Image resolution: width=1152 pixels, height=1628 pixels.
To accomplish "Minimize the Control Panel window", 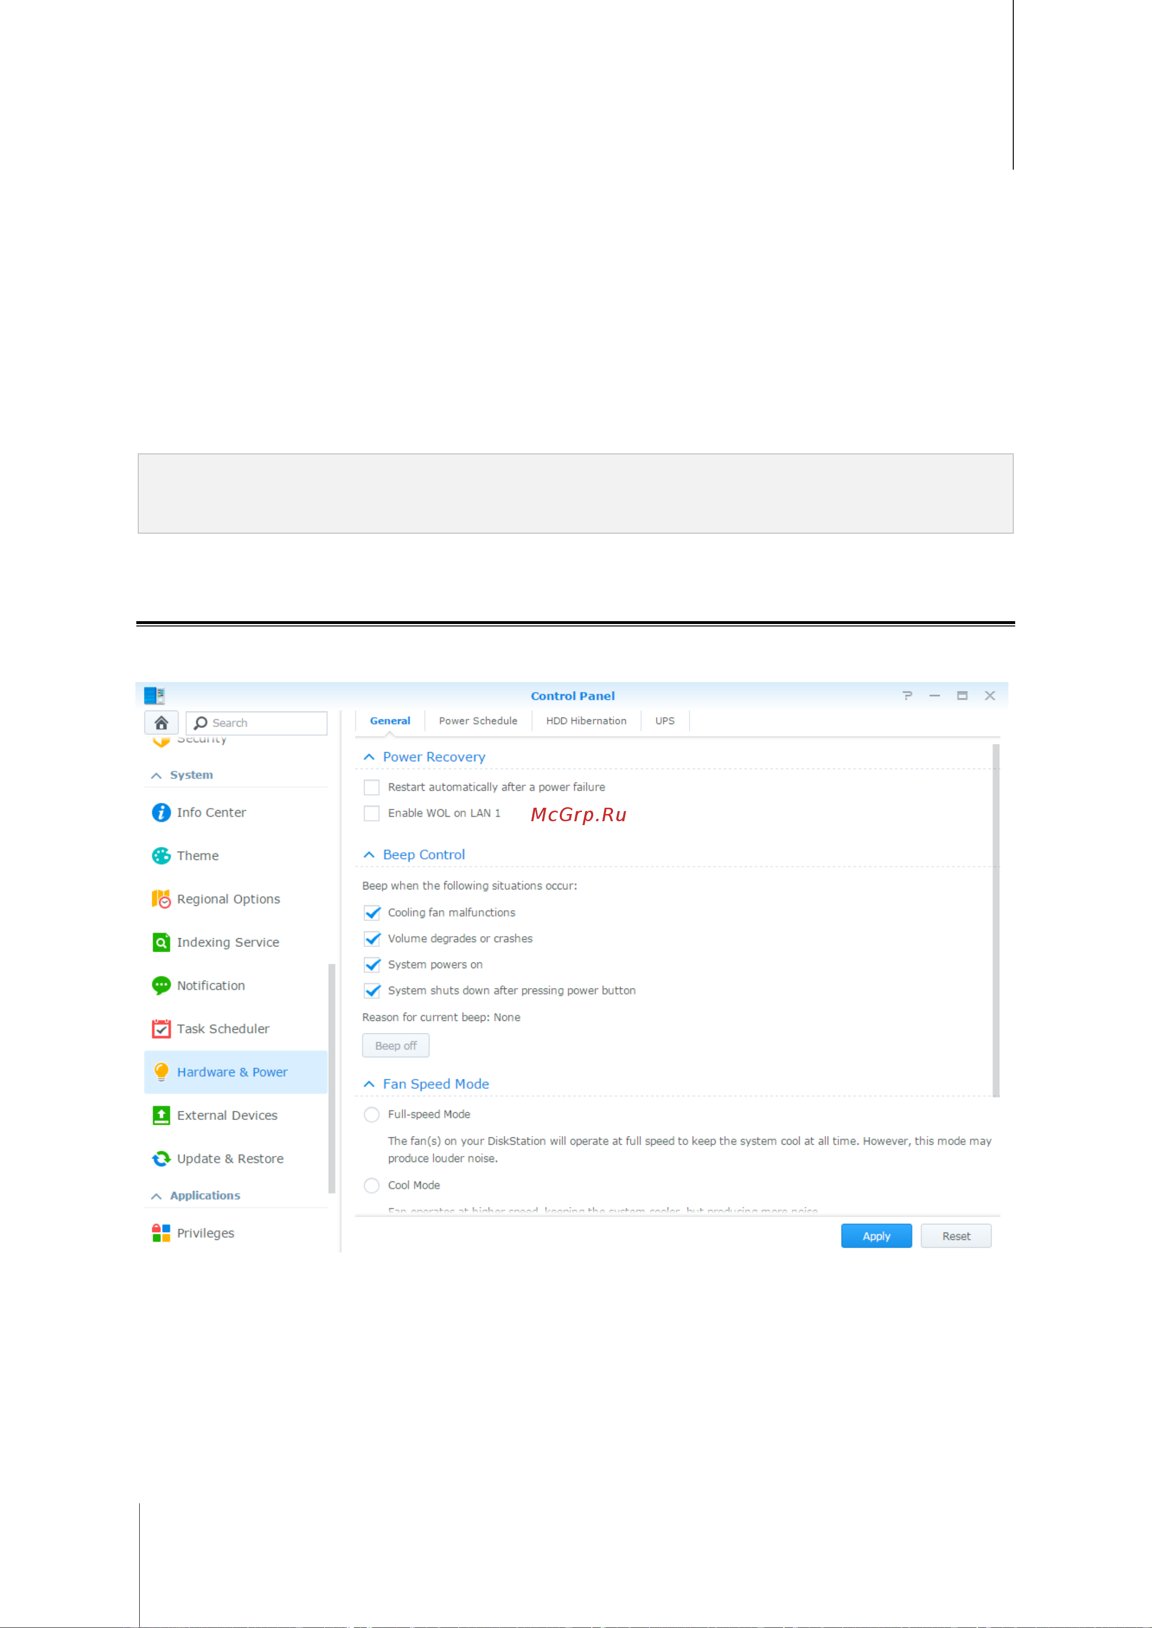I will (934, 695).
